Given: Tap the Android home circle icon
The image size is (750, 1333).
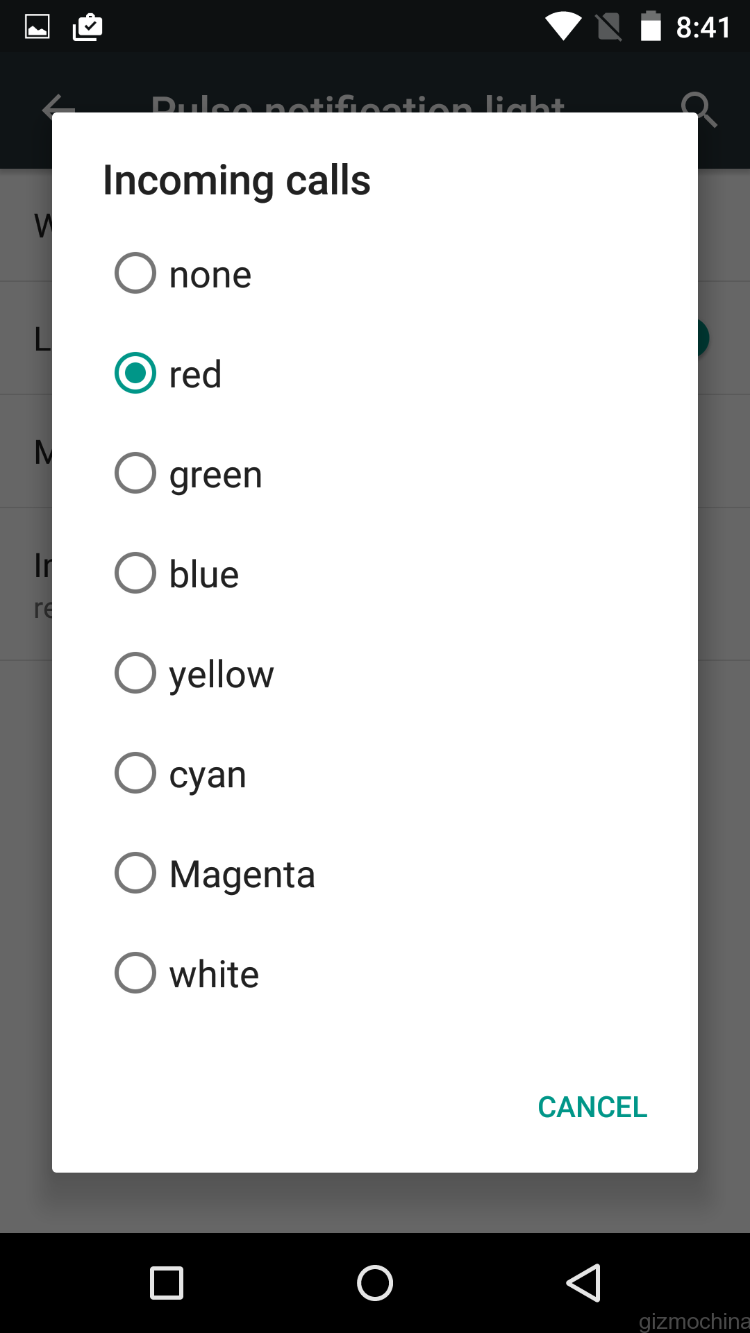Looking at the screenshot, I should coord(375,1282).
